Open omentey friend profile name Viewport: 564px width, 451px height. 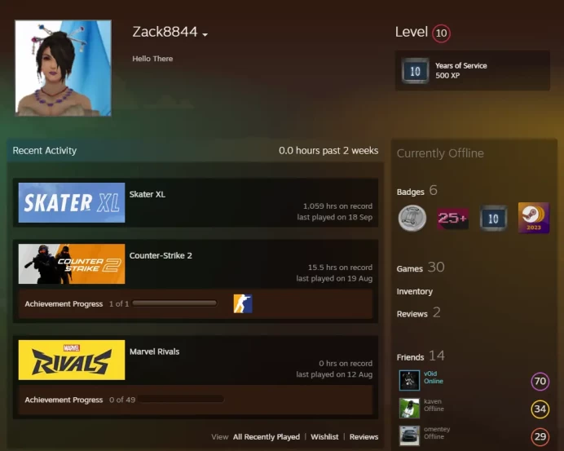437,429
